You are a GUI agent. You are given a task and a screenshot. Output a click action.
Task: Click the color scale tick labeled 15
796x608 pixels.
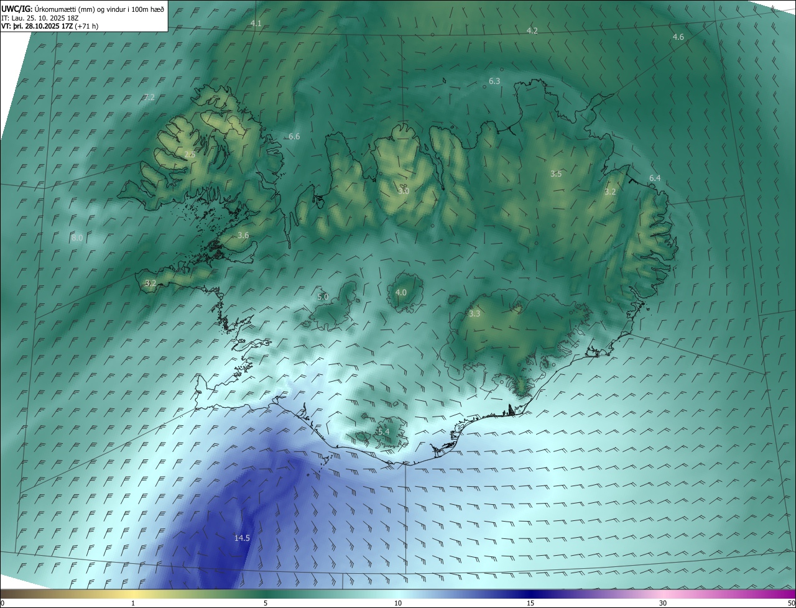pos(530,603)
